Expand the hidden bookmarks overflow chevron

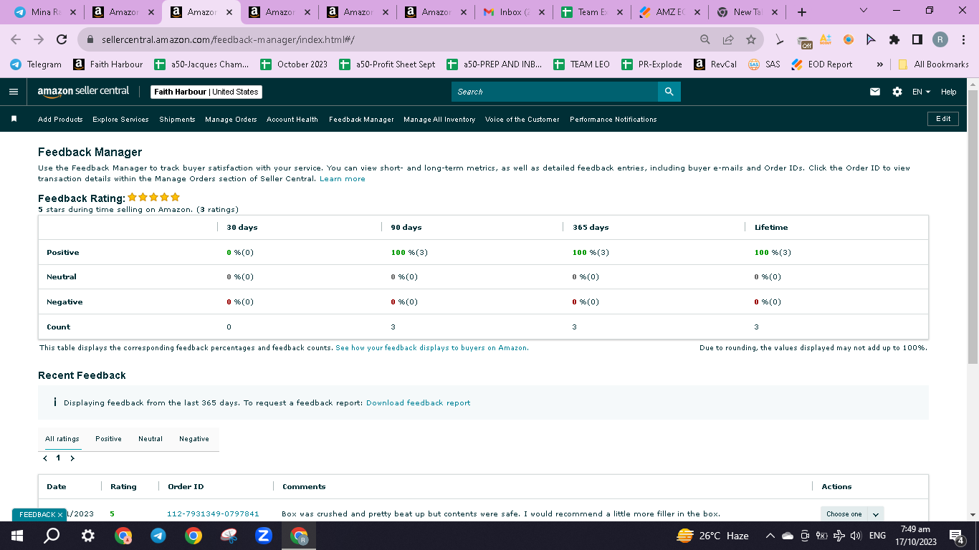[x=879, y=64]
